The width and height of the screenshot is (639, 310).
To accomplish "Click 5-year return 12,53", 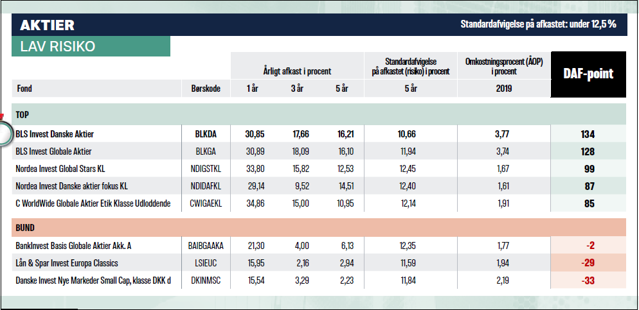I will 345,169.
